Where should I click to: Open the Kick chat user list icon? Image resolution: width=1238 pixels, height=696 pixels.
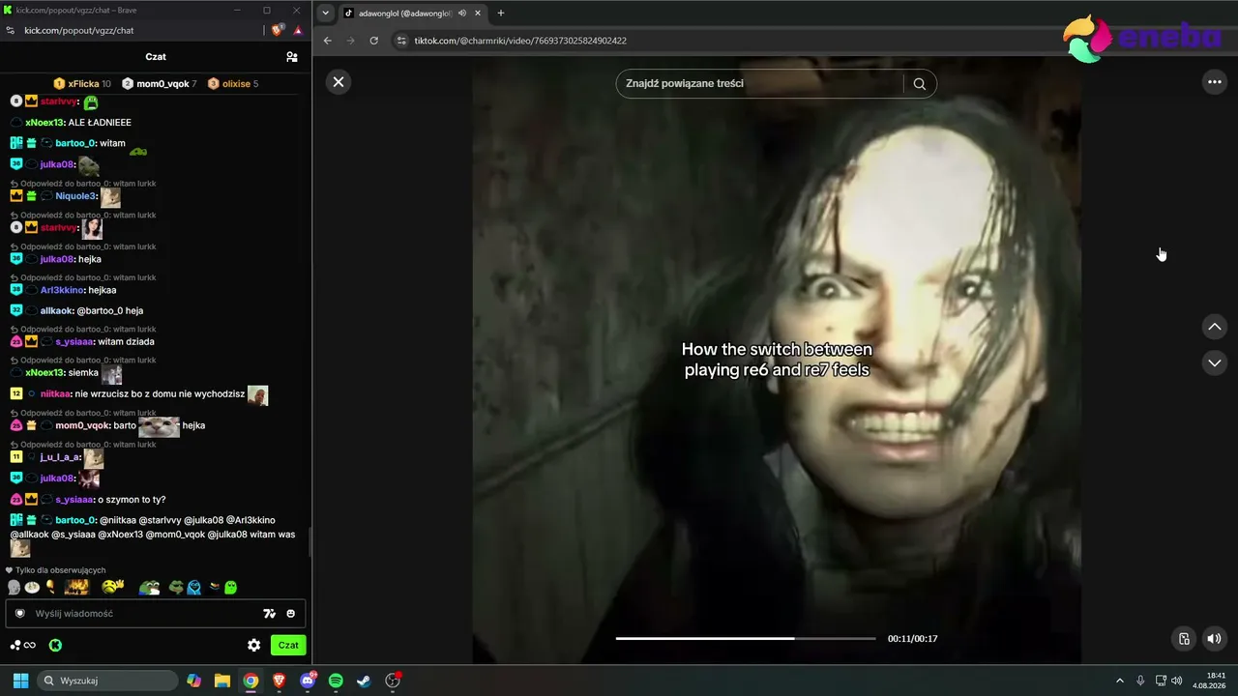(292, 57)
